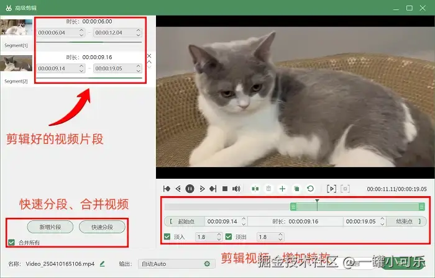Minimize the window
The image size is (435, 278).
(x=396, y=8)
